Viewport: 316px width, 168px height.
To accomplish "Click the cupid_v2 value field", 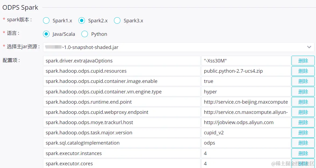I will pyautogui.click(x=246, y=133).
